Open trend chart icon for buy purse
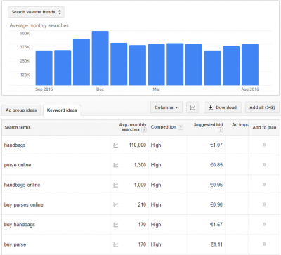The height and width of the screenshot is (255, 281). click(116, 245)
